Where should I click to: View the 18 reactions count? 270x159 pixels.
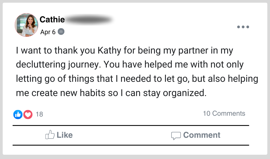(x=39, y=114)
